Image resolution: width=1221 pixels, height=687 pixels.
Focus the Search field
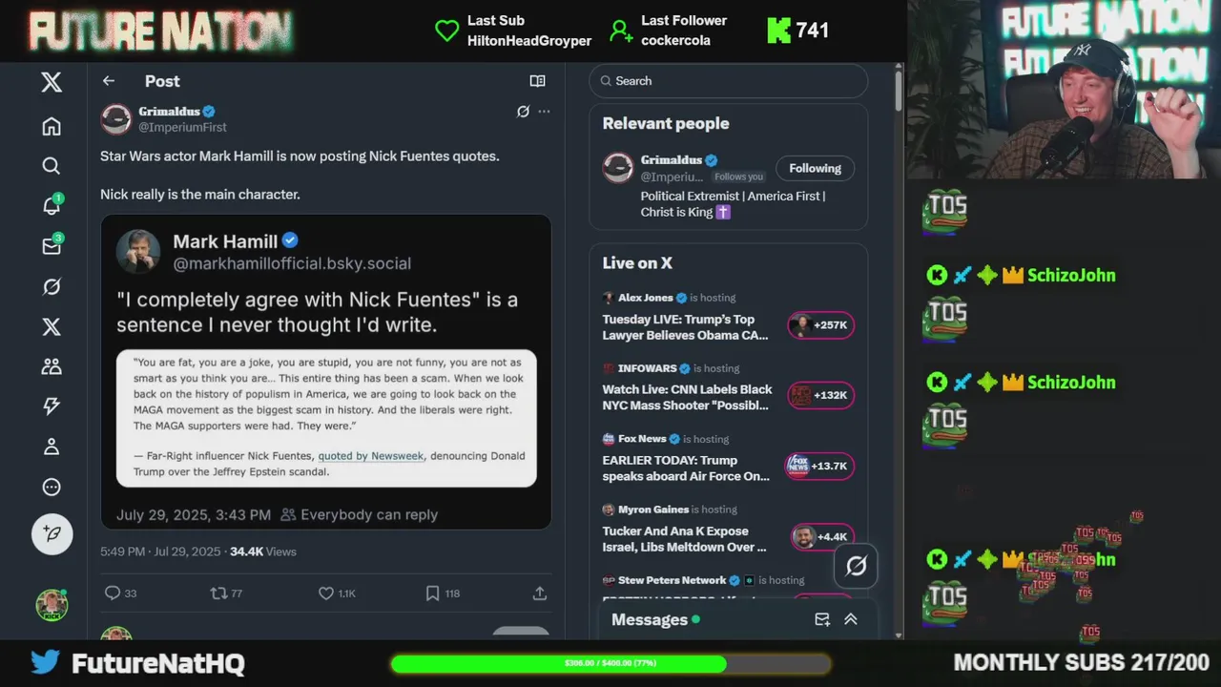coord(729,81)
